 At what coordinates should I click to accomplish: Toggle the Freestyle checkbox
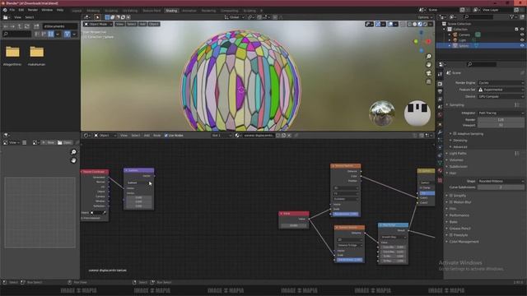tap(451, 235)
